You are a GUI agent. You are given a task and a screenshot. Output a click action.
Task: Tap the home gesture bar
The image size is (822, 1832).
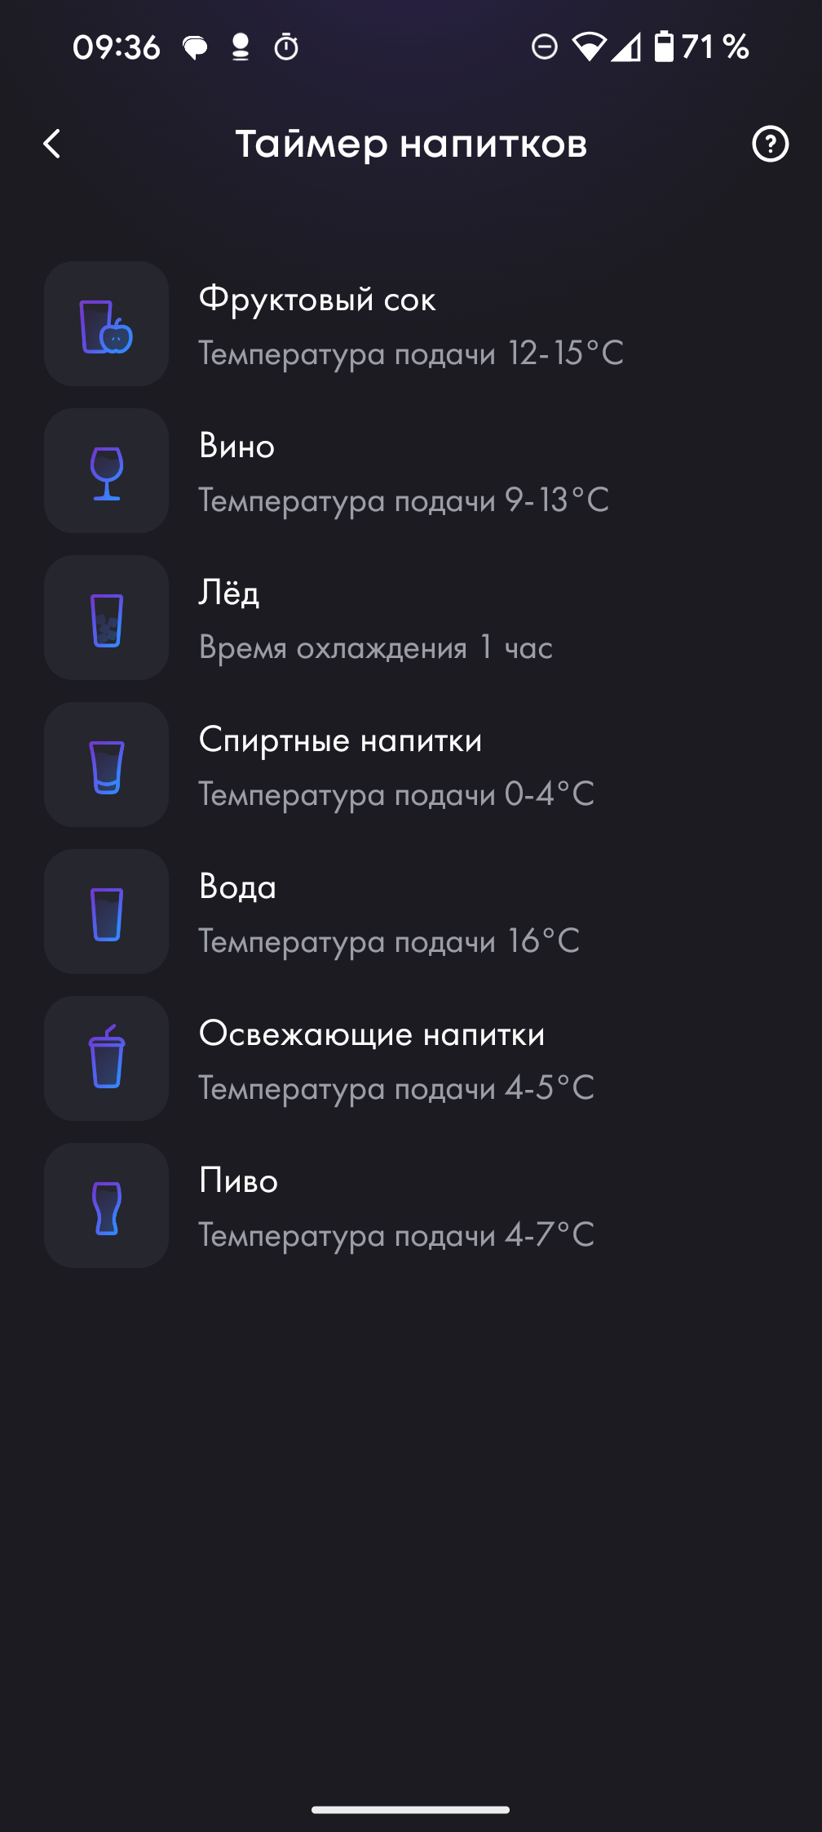(x=411, y=1810)
